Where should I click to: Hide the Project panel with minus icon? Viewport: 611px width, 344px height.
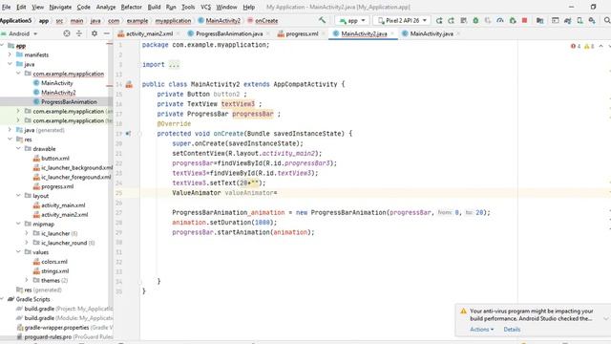click(x=106, y=33)
